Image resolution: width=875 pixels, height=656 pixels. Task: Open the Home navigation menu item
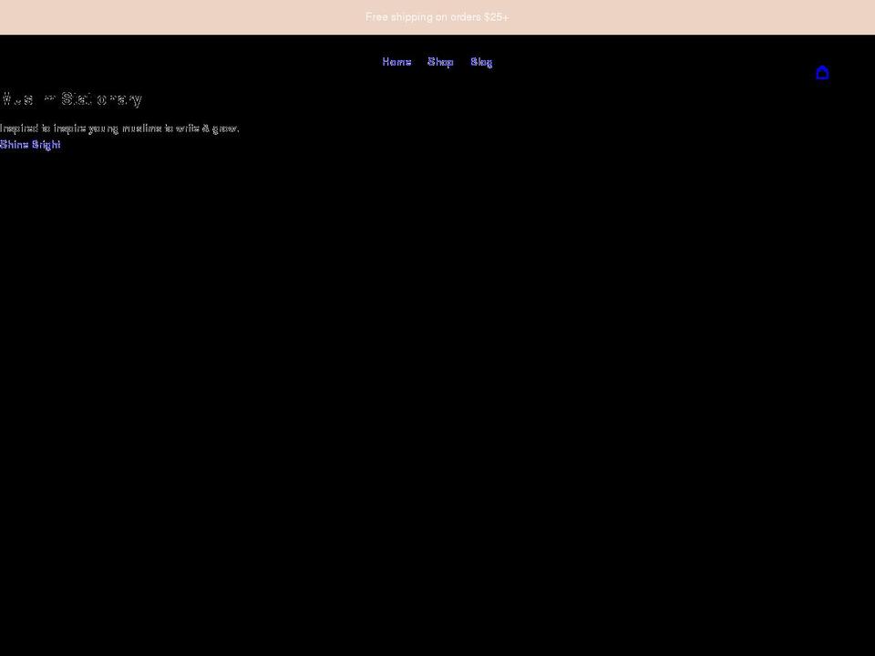[396, 61]
